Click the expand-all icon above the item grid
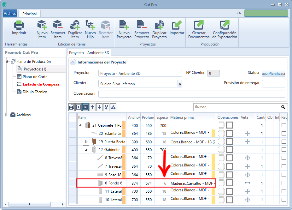Image resolution: width=292 pixels, height=210 pixels. (72, 107)
